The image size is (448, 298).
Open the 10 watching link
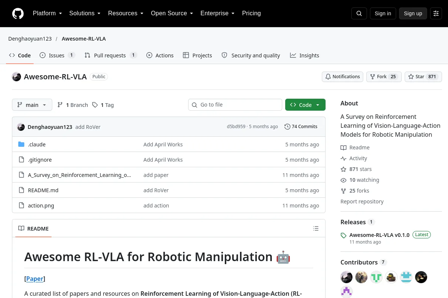tap(360, 180)
